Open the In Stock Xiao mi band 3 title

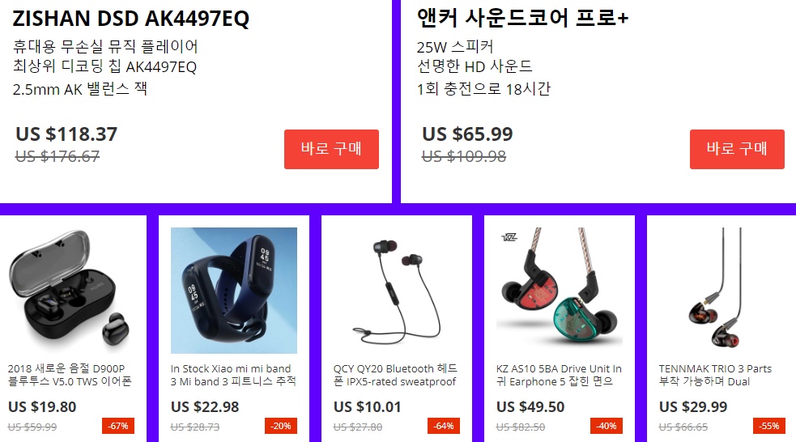pos(233,375)
